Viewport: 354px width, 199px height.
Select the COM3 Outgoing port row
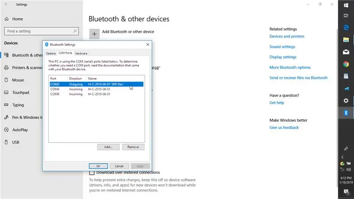[96, 84]
